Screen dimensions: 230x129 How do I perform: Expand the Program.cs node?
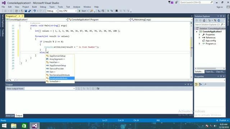pos(199,44)
